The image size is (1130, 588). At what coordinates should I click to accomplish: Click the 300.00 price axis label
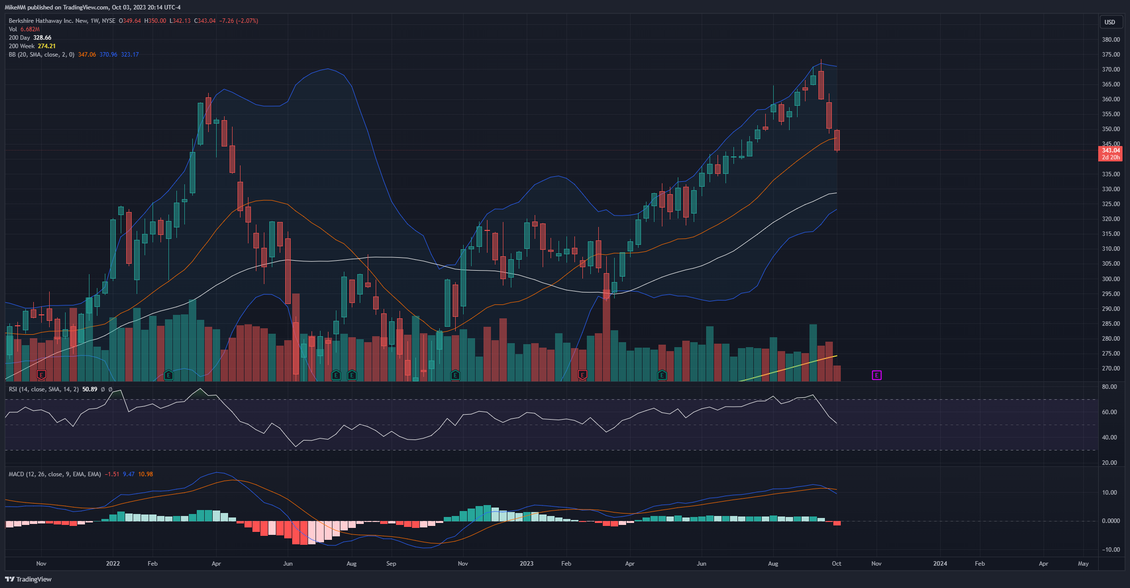click(x=1111, y=279)
